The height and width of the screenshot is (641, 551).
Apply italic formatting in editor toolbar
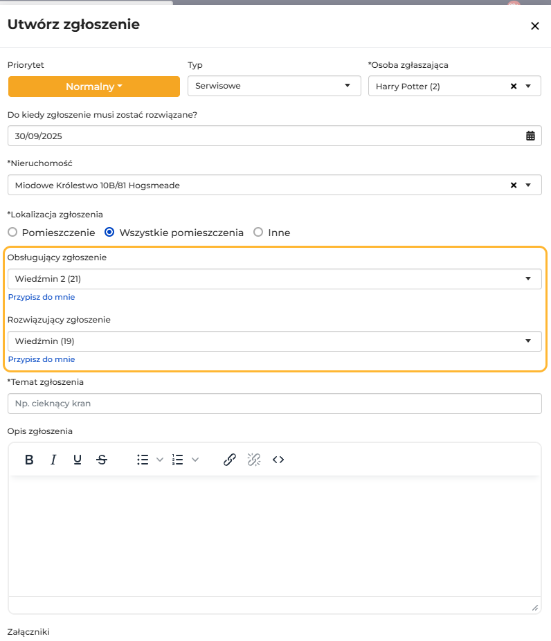(53, 460)
